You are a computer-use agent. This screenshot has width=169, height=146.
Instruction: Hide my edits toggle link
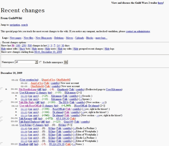(x=60, y=49)
